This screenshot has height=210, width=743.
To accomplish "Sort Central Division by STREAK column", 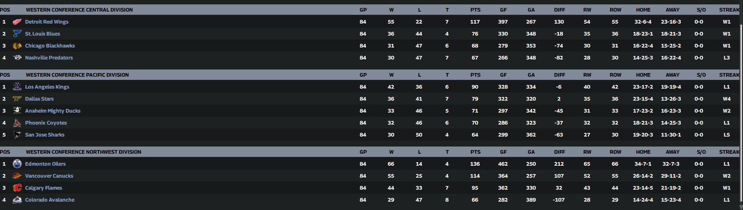I will pyautogui.click(x=729, y=10).
